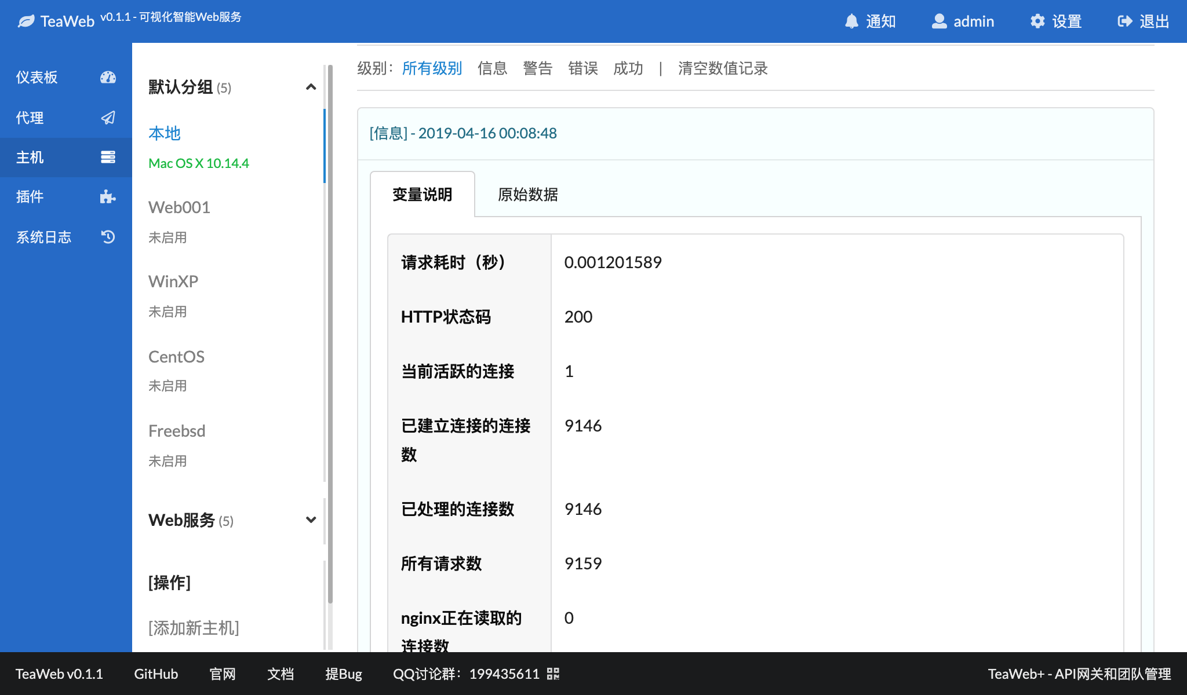The width and height of the screenshot is (1187, 695).
Task: Open the GitHub footer link
Action: click(x=156, y=674)
